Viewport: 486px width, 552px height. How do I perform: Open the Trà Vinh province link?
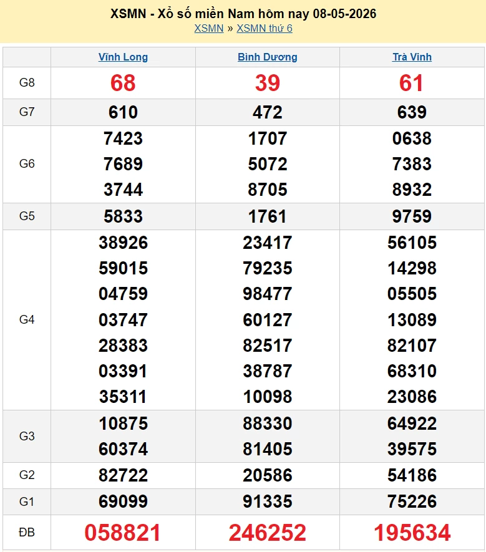(x=412, y=57)
